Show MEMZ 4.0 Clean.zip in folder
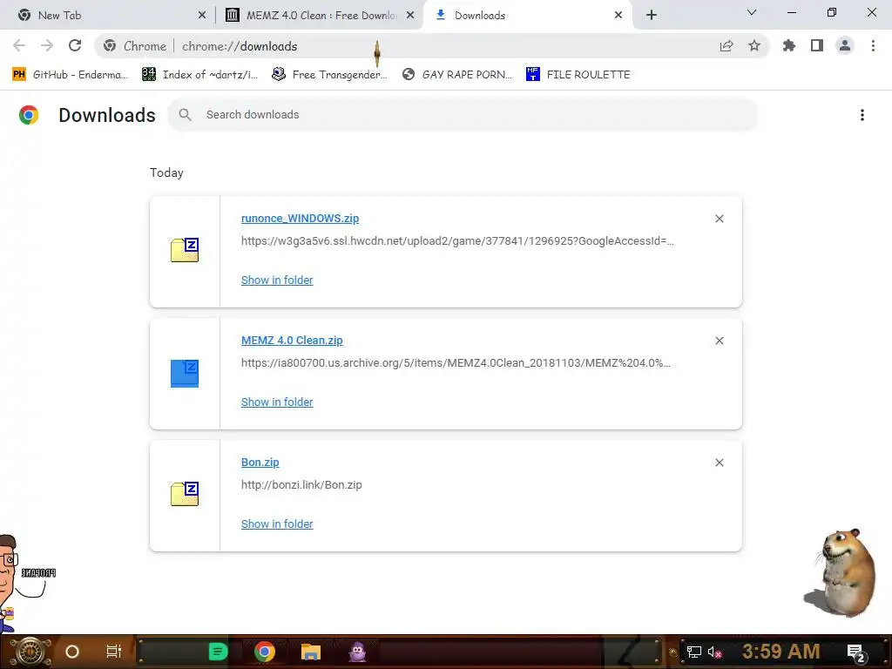Viewport: 892px width, 669px height. [x=277, y=402]
